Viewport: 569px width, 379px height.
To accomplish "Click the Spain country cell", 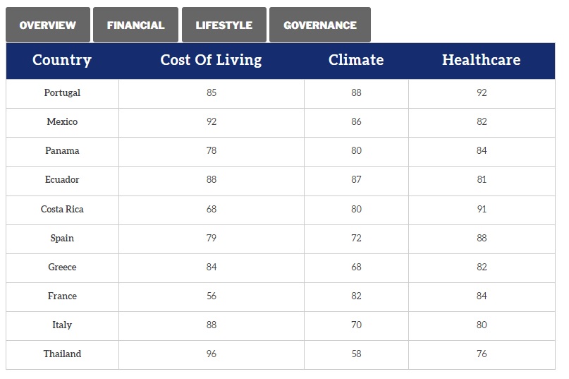I will pyautogui.click(x=62, y=239).
